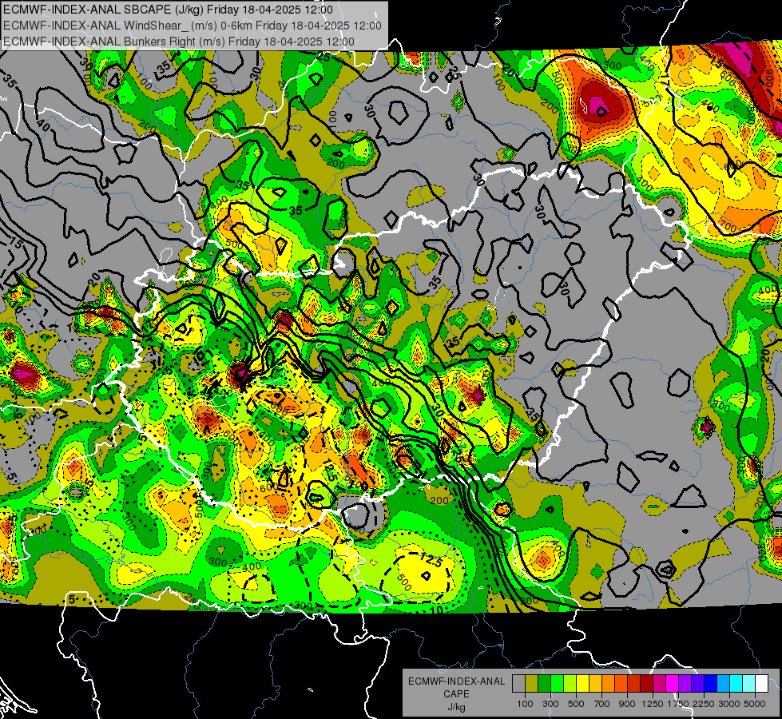Pick the dark red legend swatch before 1250
The height and width of the screenshot is (719, 782).
point(647,683)
